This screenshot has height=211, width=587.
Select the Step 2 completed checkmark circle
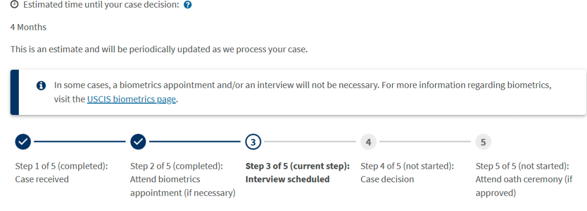(x=138, y=142)
